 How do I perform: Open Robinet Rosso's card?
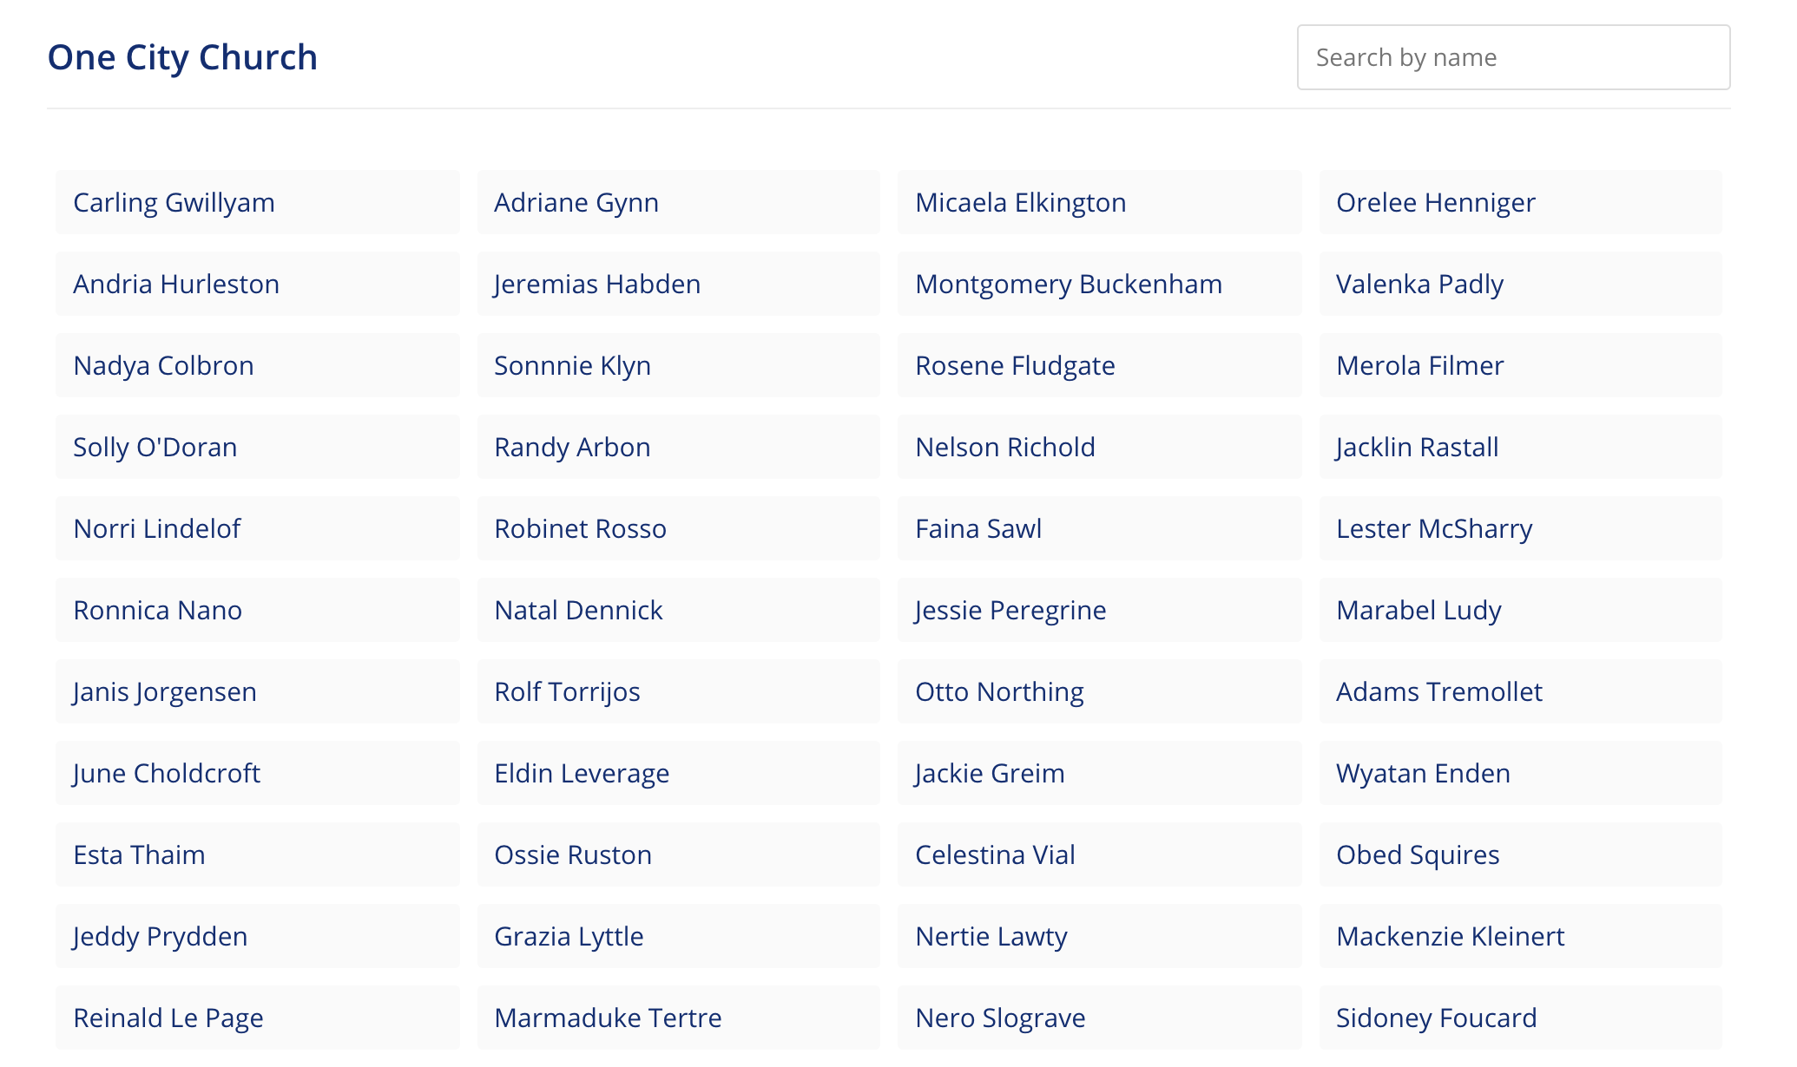pos(678,528)
